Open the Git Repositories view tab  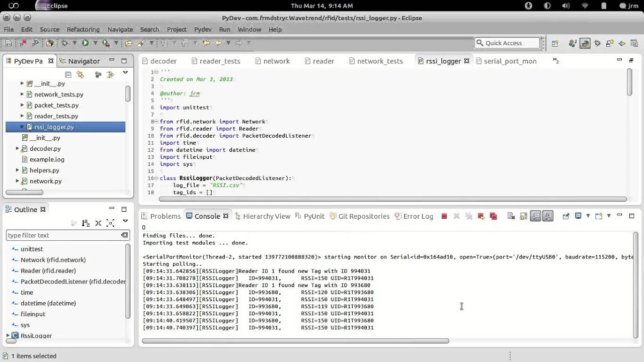point(360,216)
